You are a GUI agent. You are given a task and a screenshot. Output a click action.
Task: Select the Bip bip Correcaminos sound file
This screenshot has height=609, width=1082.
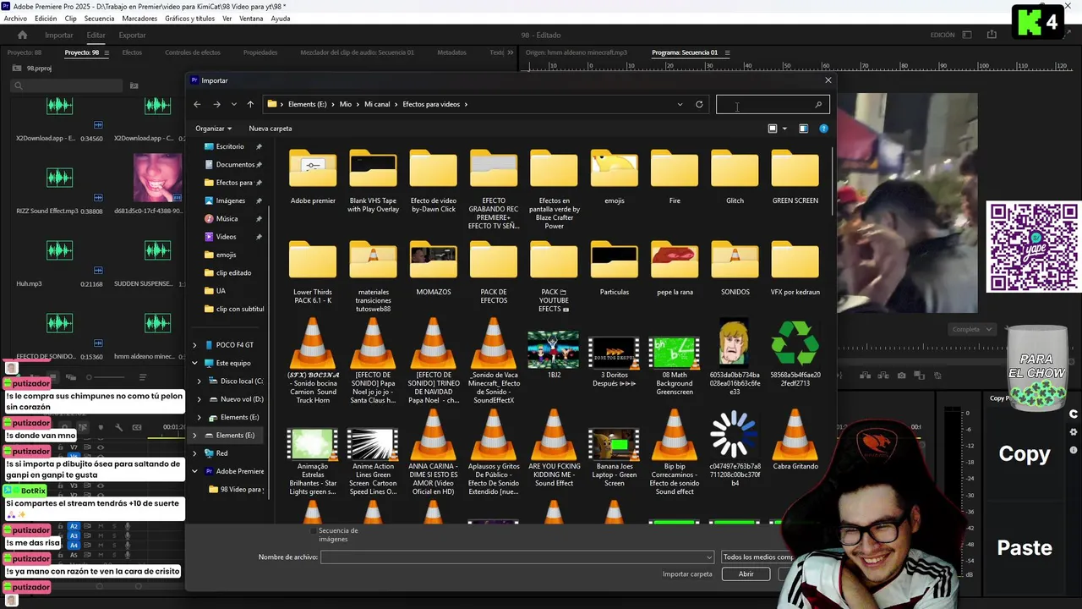675,453
